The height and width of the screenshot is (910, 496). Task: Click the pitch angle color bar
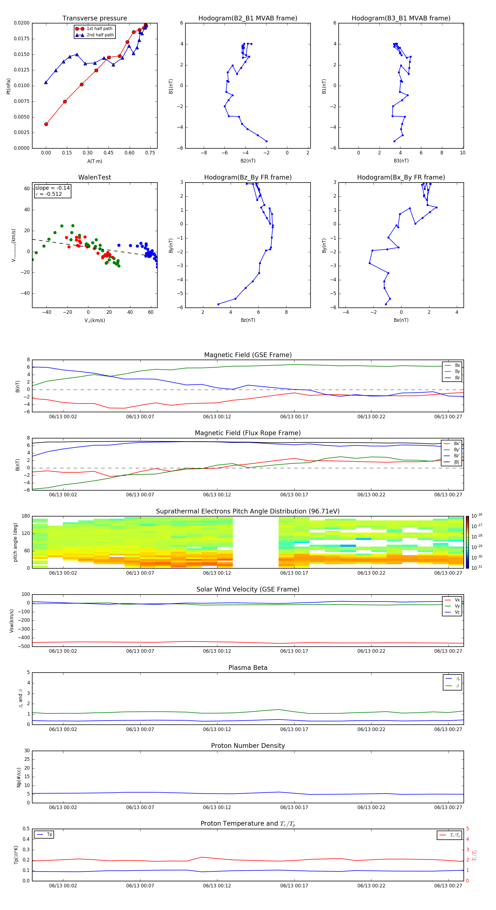(x=467, y=542)
